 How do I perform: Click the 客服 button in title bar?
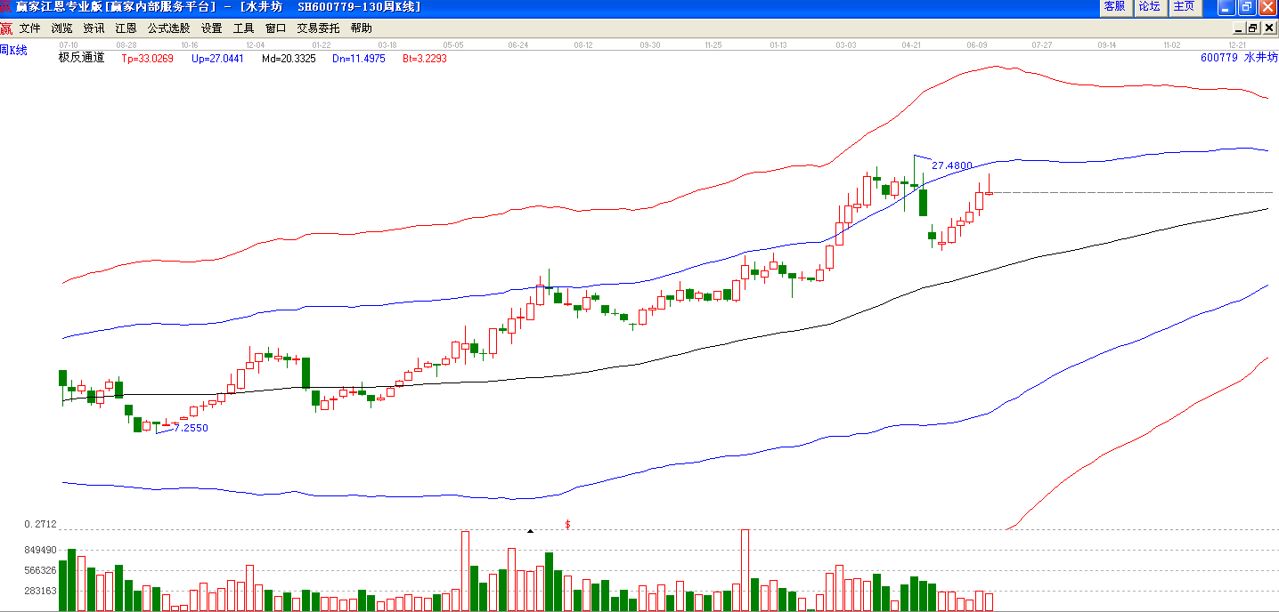pyautogui.click(x=1114, y=7)
